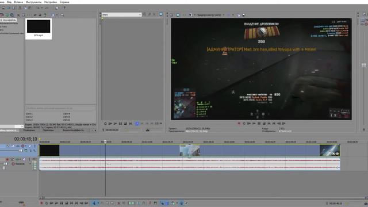
Task: Open project video properties in preview toolbar
Action: click(171, 15)
